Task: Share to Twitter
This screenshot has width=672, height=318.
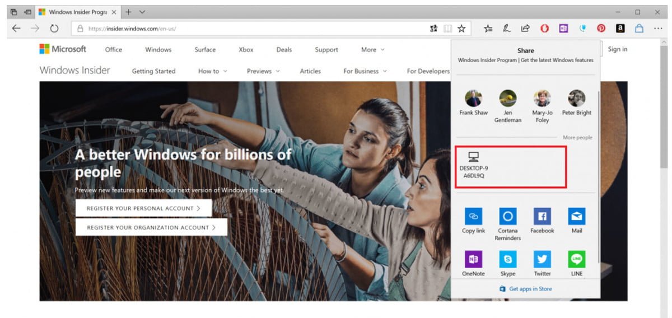Action: [x=542, y=264]
